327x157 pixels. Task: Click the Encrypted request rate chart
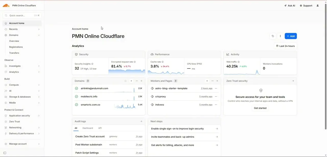(127, 71)
